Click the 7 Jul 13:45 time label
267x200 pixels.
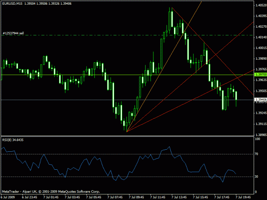179,197
